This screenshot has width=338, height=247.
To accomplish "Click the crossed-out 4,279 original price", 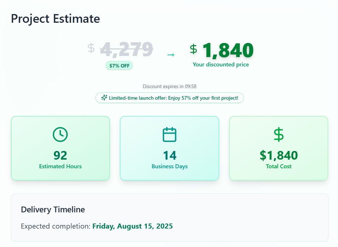I will point(127,49).
